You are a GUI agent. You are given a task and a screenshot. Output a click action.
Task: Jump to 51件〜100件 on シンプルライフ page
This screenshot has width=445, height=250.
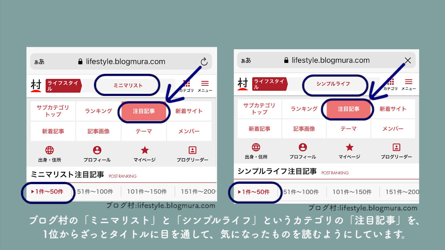coord(301,192)
